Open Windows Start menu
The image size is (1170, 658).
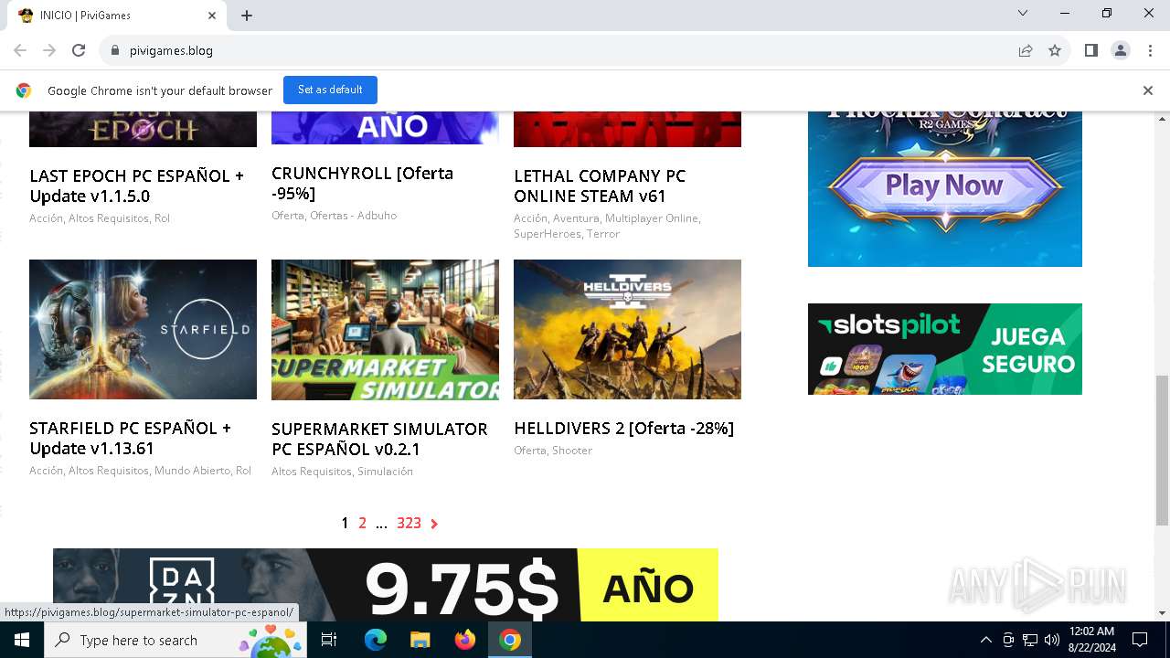[22, 640]
